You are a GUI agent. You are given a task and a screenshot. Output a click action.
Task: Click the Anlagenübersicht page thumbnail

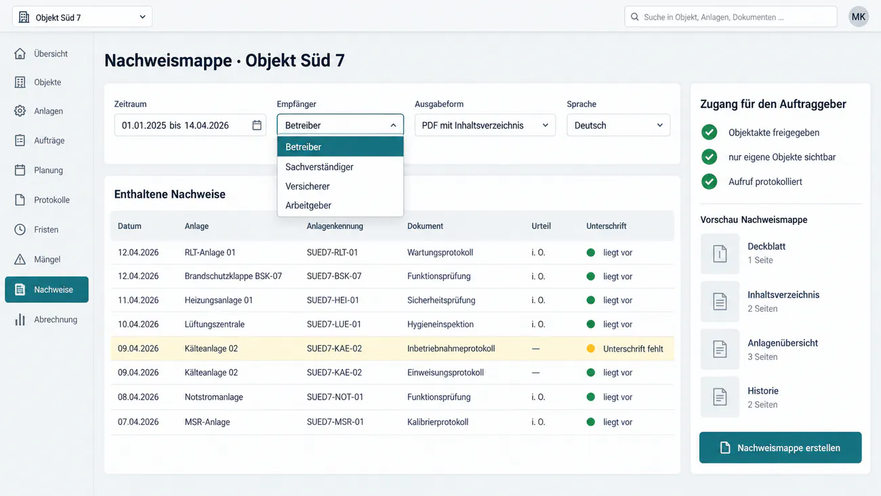[720, 350]
